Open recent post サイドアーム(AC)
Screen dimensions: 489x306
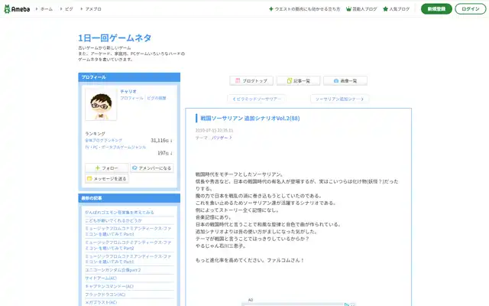point(101,278)
